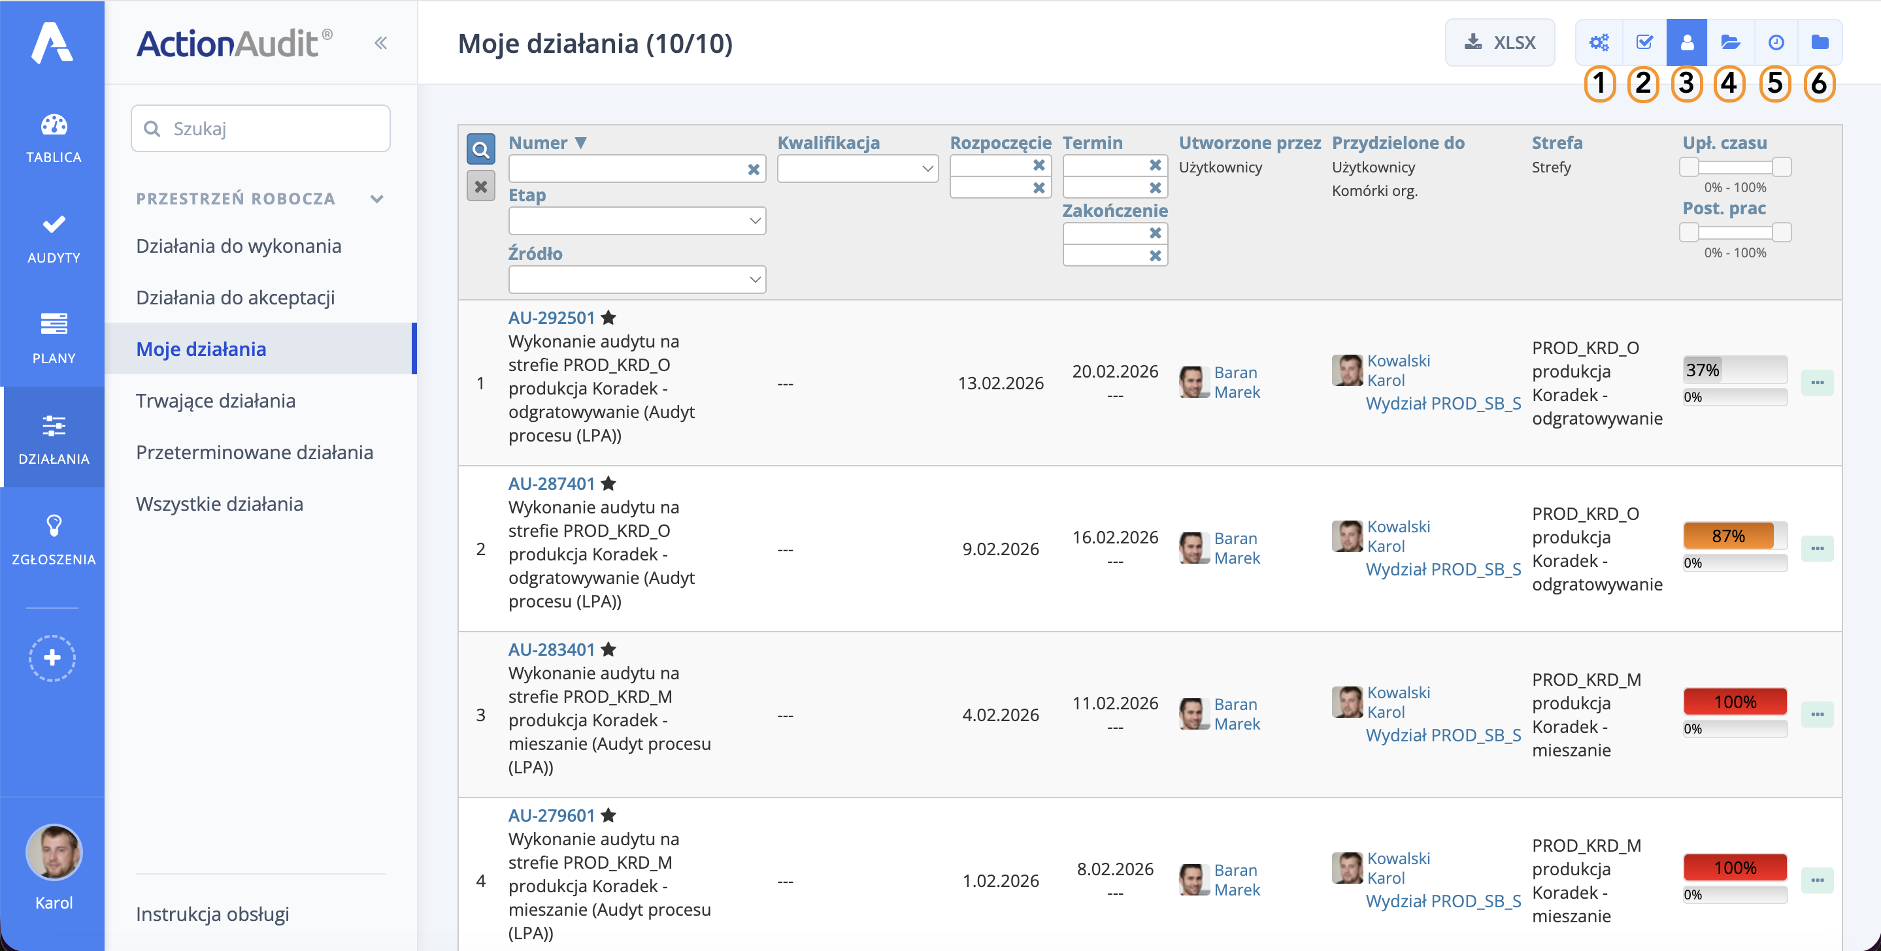Open the Kwalifikacja dropdown filter
1881x951 pixels.
click(x=857, y=169)
